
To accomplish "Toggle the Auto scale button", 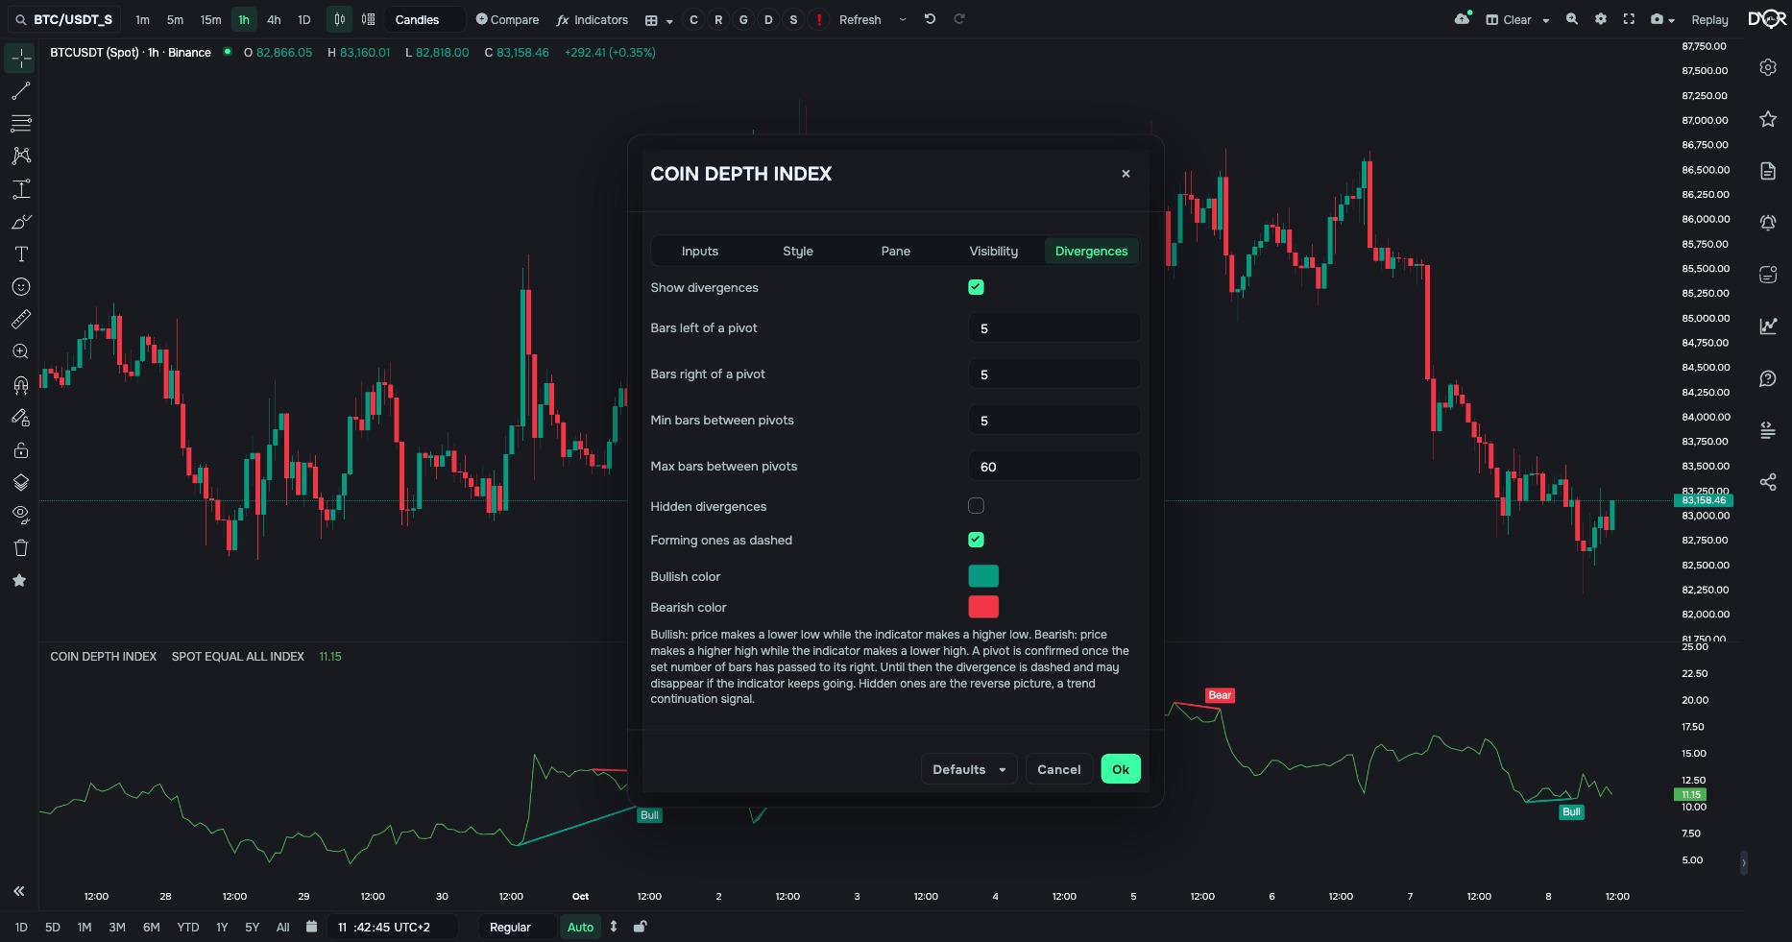I will coord(581,927).
